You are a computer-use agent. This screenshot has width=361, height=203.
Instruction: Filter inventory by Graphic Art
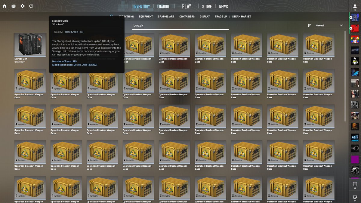[x=166, y=17]
